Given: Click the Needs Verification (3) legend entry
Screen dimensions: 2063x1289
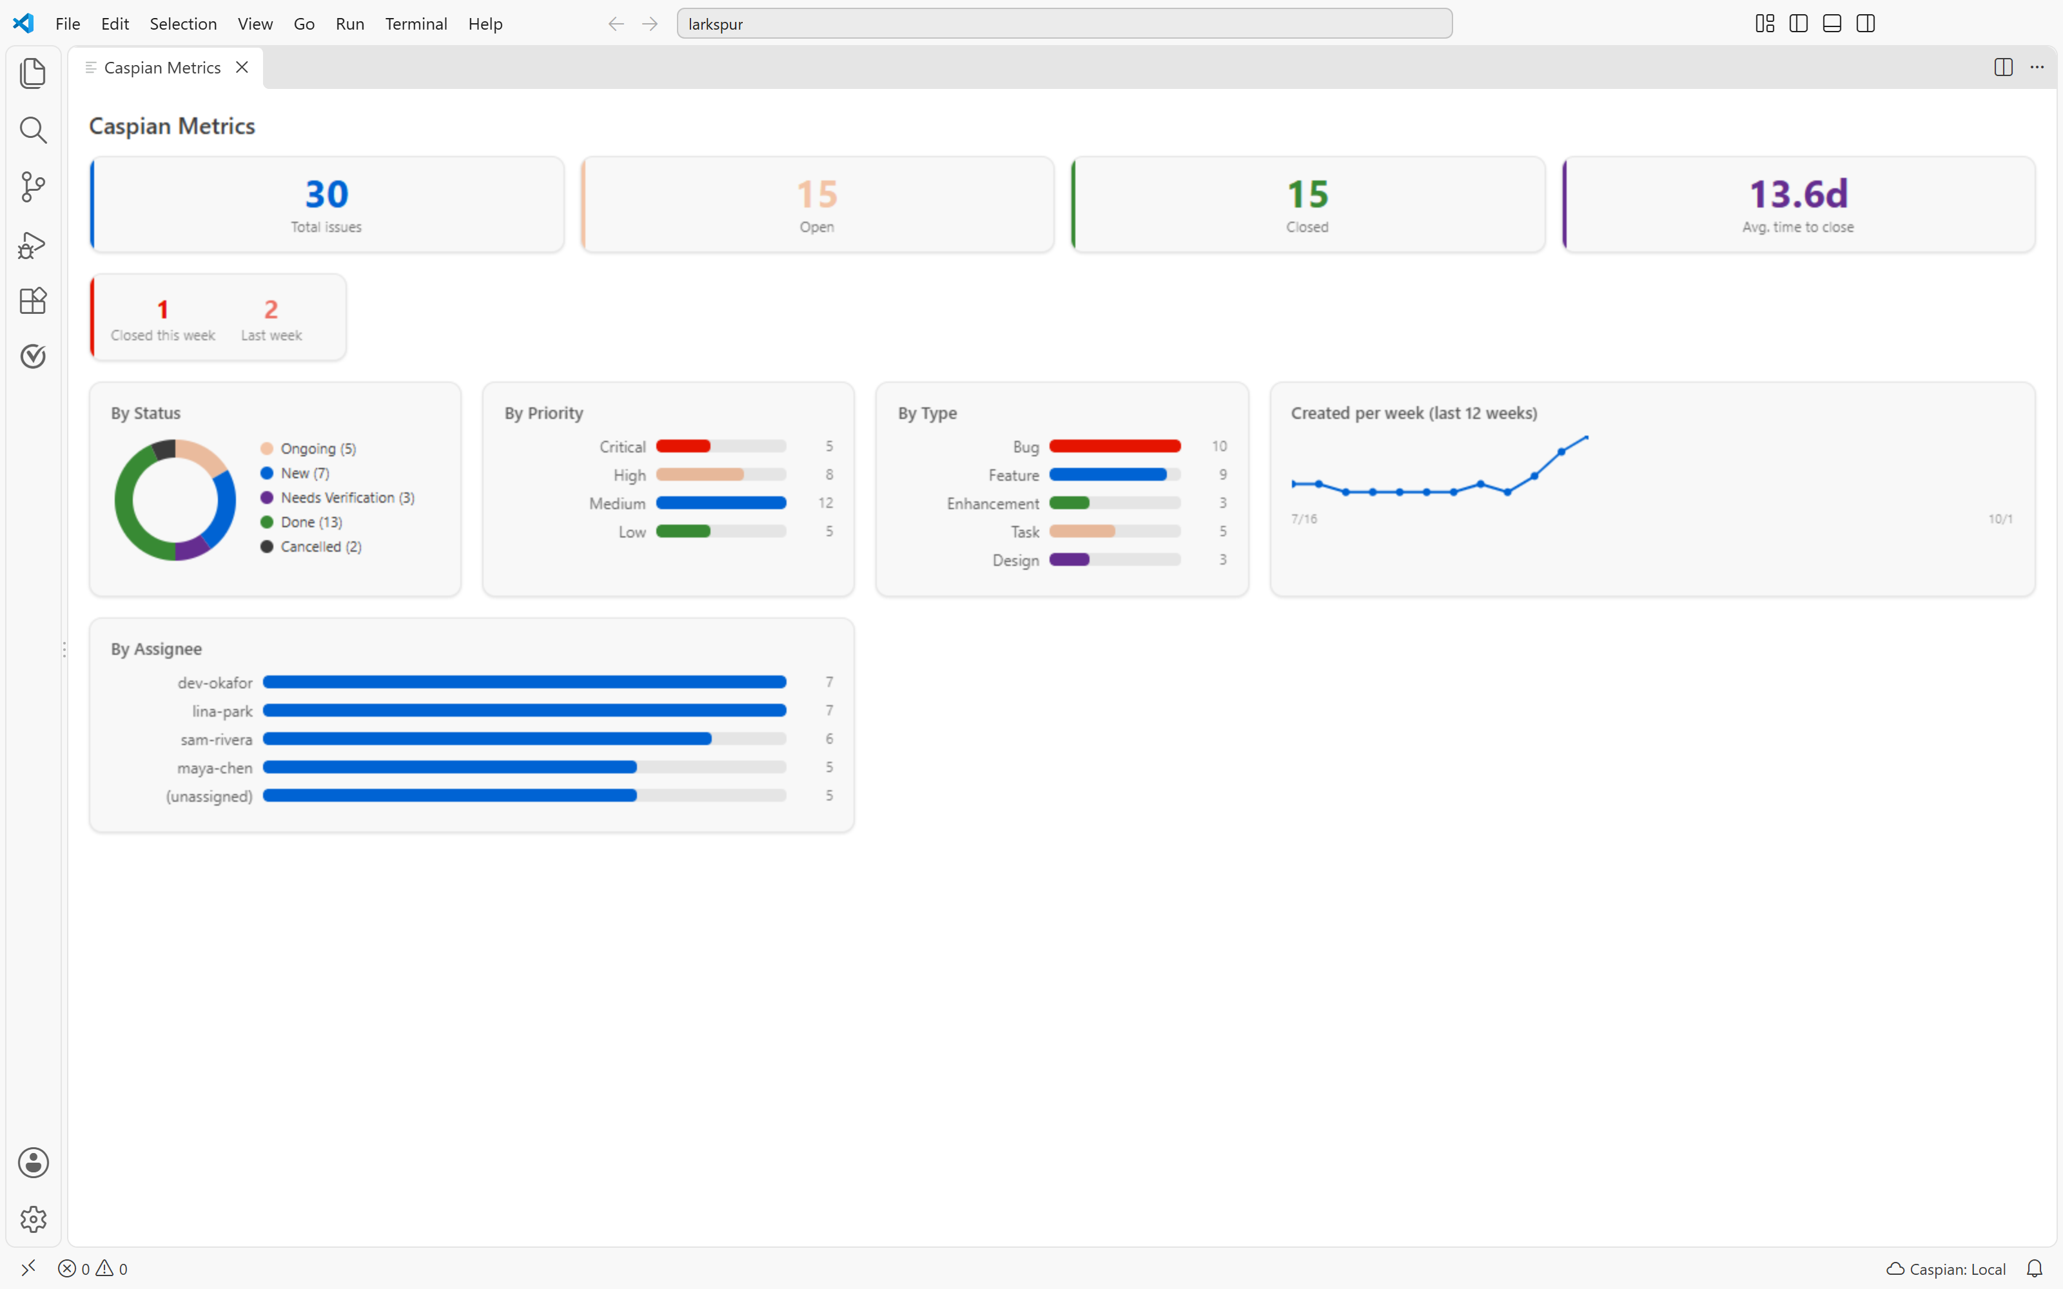Looking at the screenshot, I should 338,498.
